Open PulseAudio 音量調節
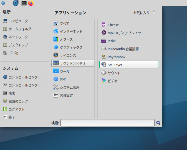The image size is (187, 150). (129, 49)
